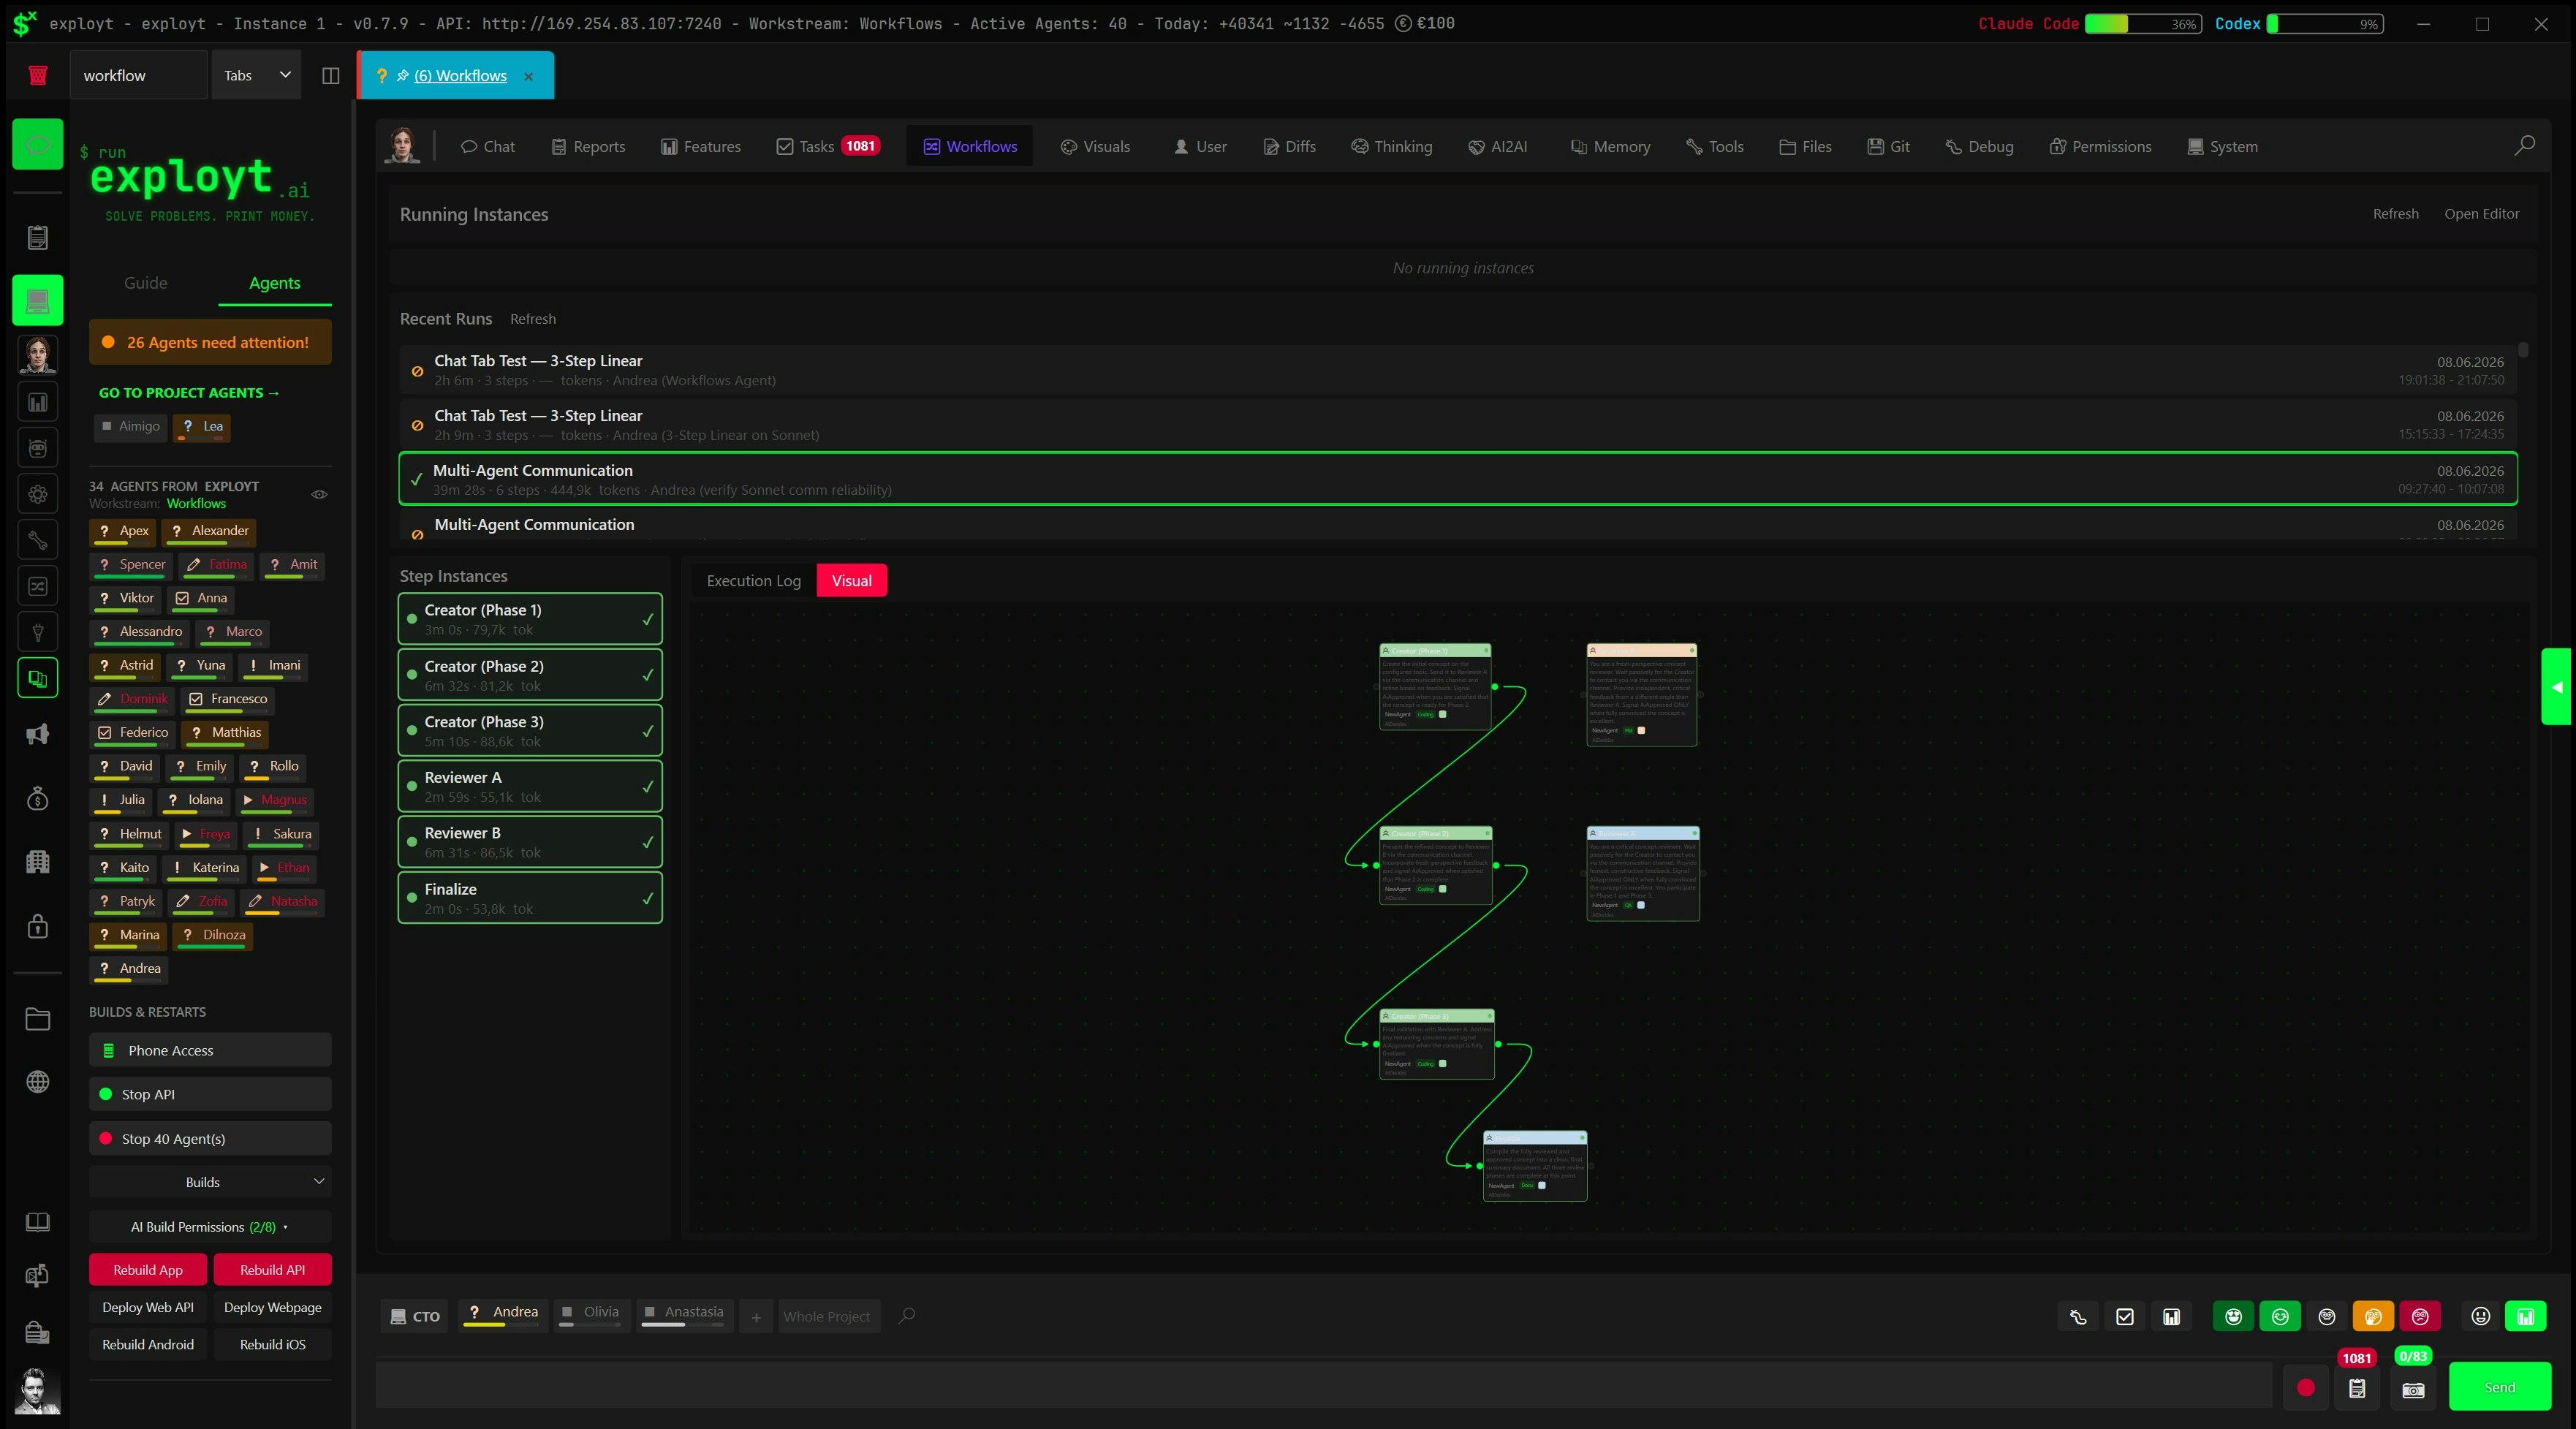Toggle the checkbox icon above the message box
2576x1429 pixels.
(x=2125, y=1317)
